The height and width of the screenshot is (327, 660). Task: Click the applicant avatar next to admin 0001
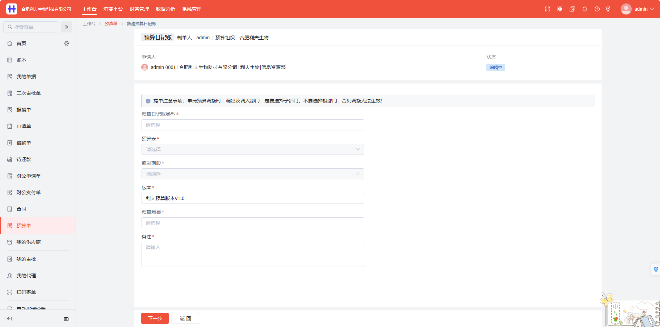point(145,67)
